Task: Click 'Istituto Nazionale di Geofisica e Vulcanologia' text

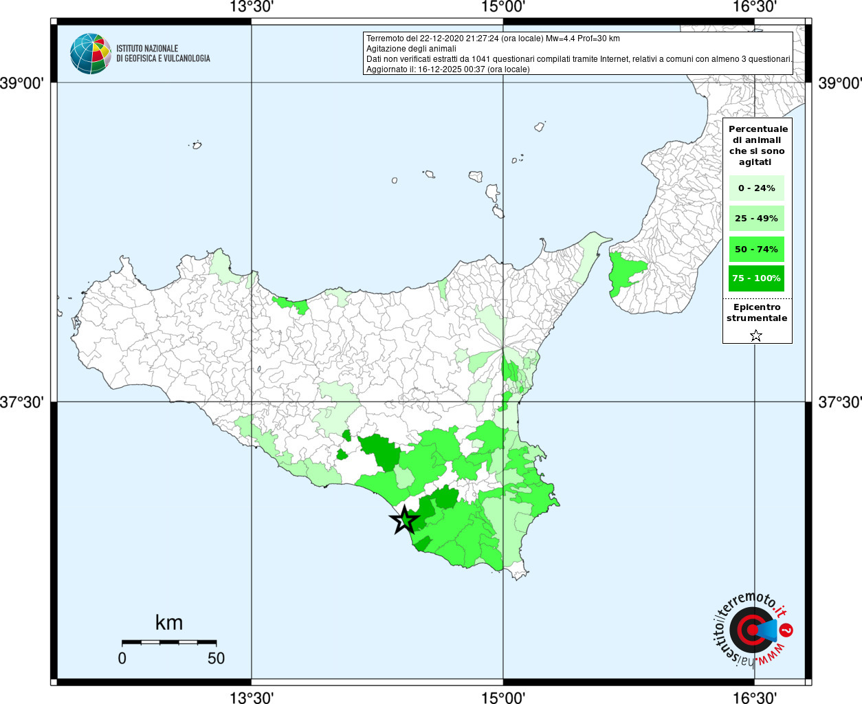Action: coord(163,54)
